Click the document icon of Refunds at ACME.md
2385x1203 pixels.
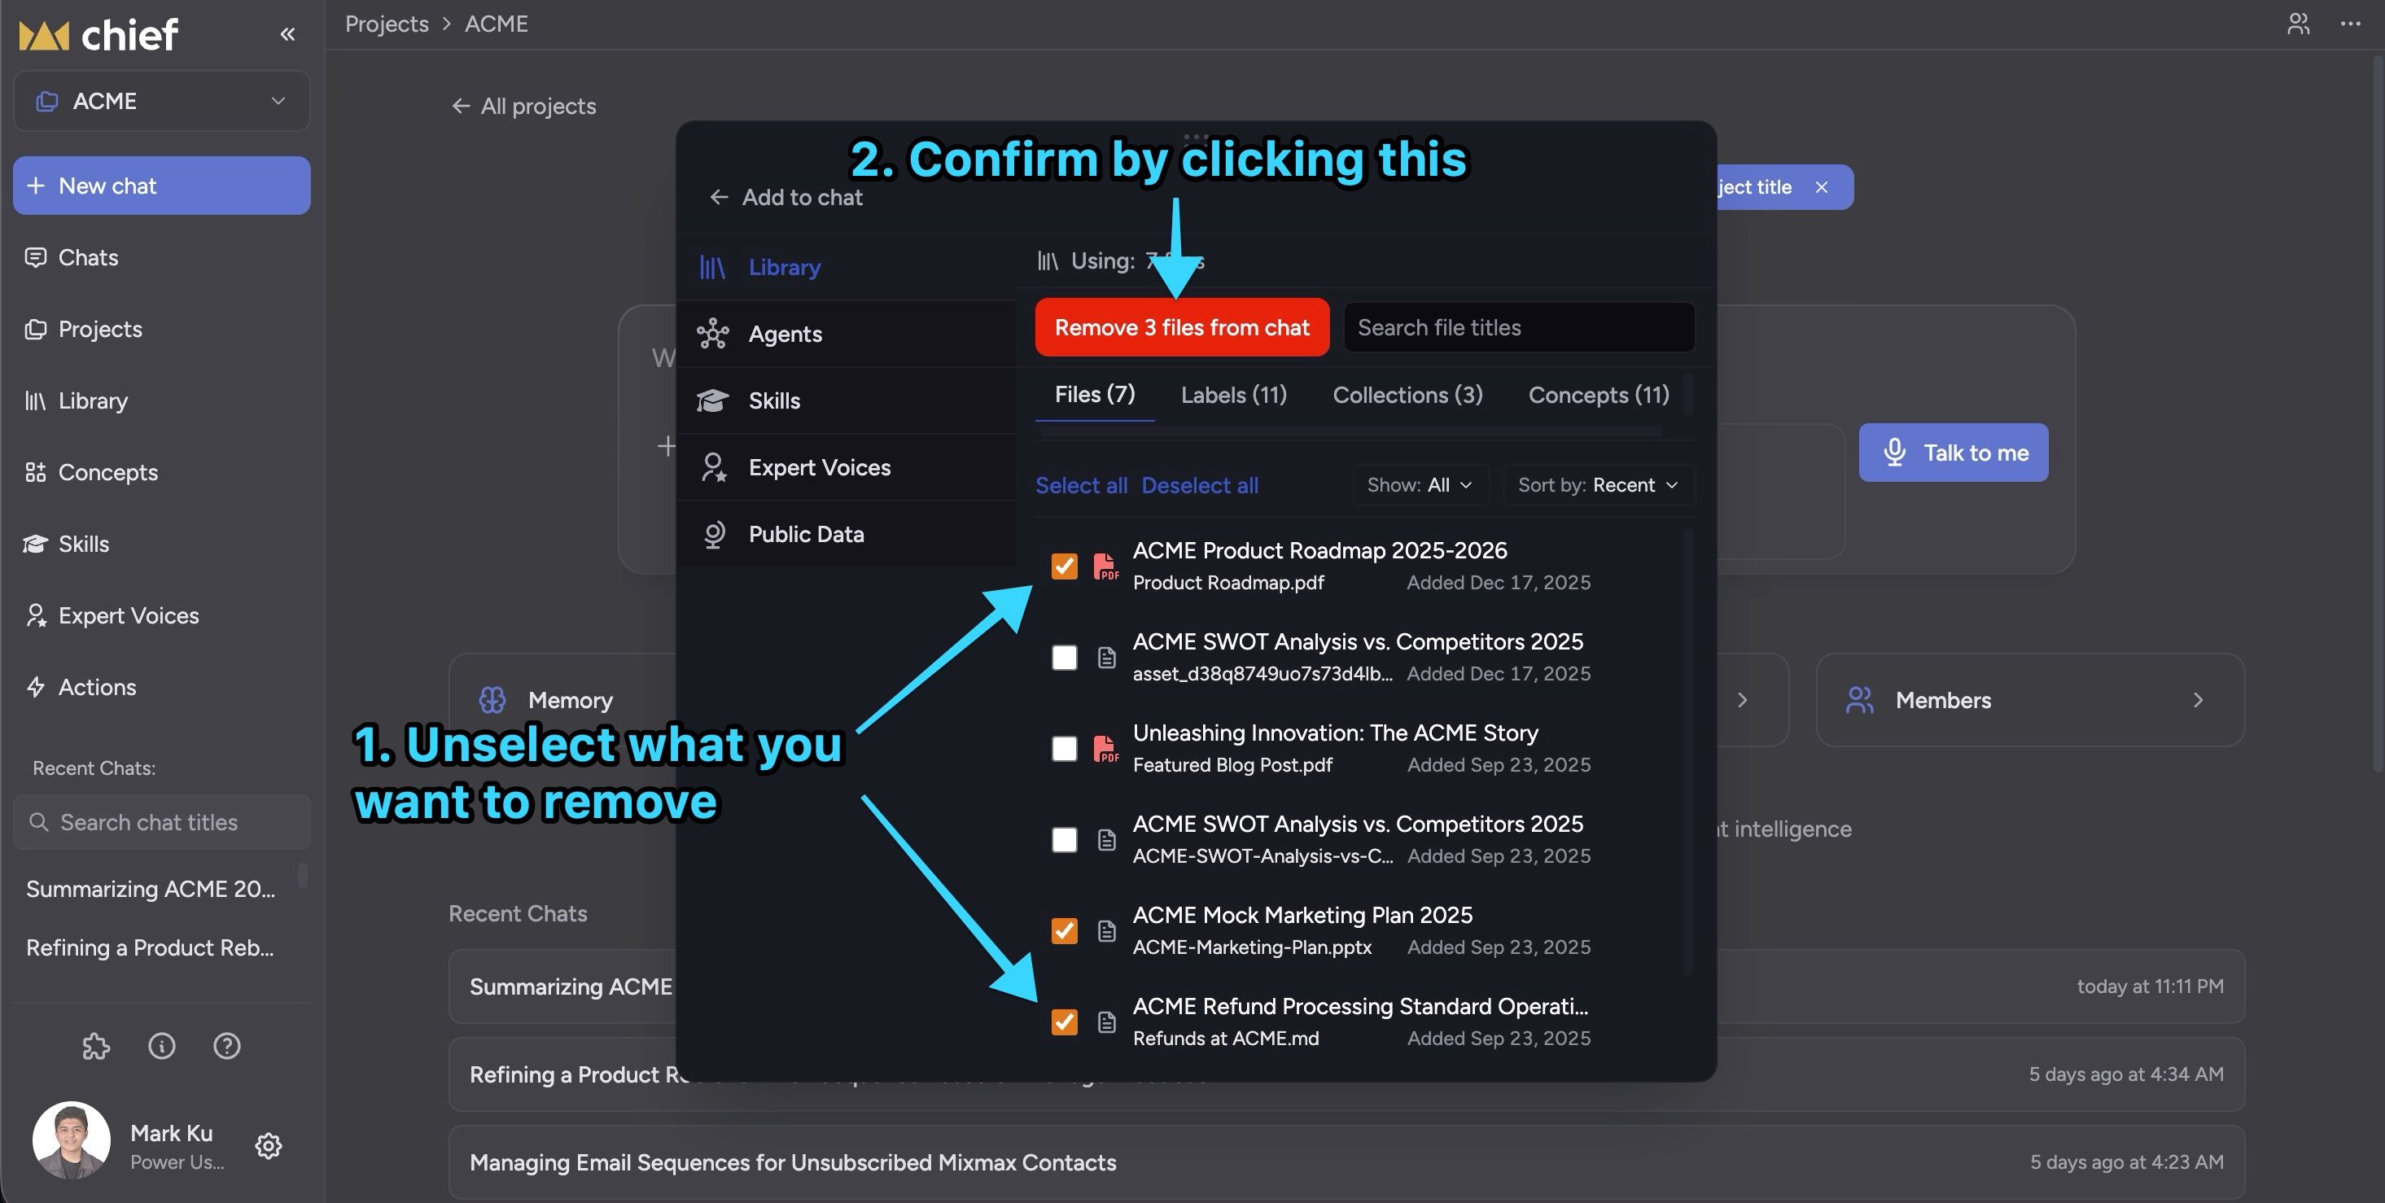click(1106, 1022)
